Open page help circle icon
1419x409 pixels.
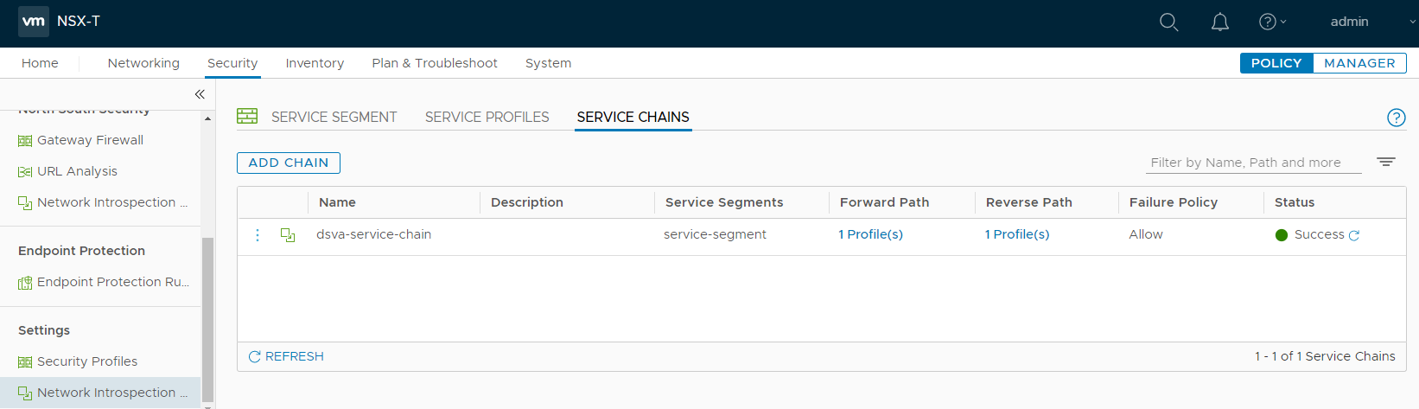tap(1396, 118)
